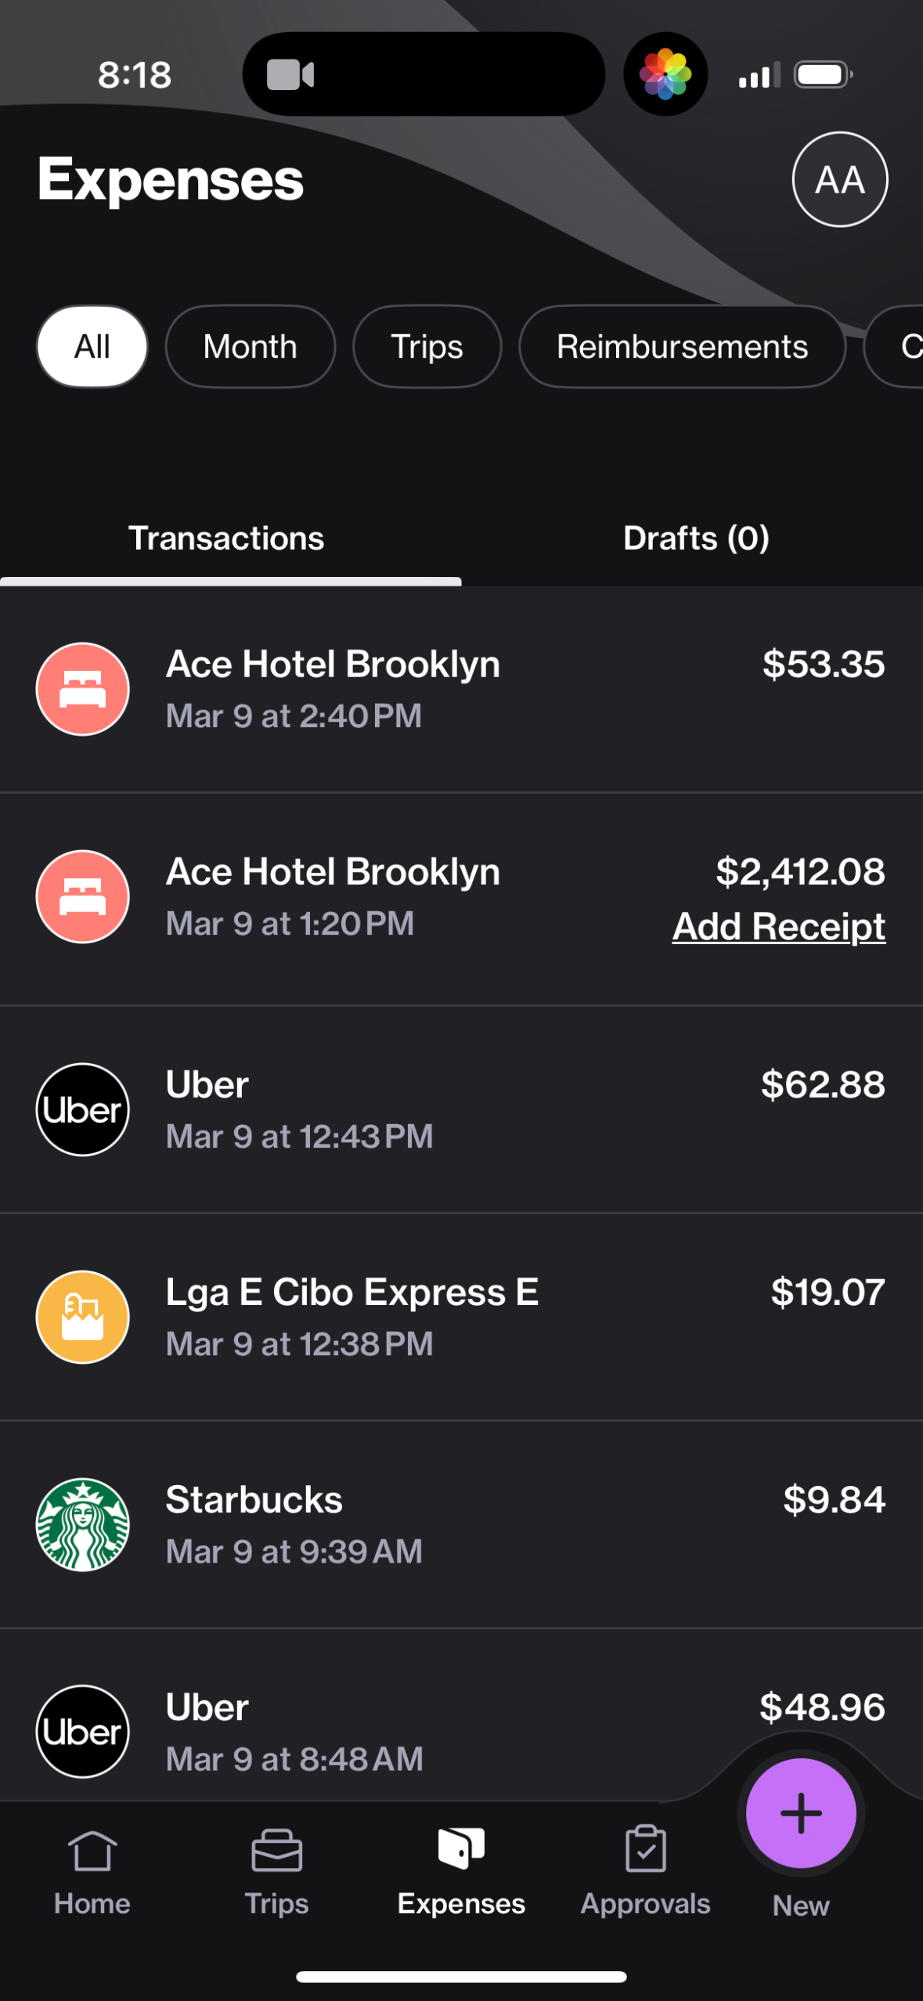The height and width of the screenshot is (2001, 923).
Task: Select the Reimbursements filter chip
Action: pyautogui.click(x=682, y=346)
